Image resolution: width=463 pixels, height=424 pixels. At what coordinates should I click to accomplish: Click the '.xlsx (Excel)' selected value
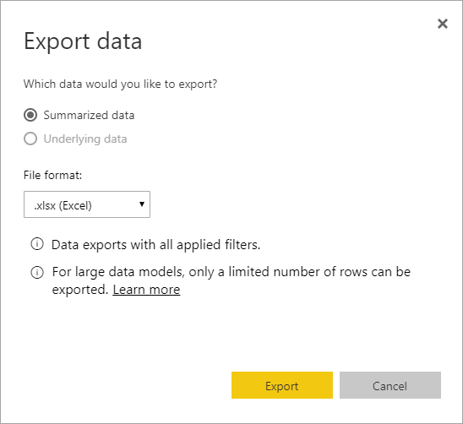click(63, 205)
